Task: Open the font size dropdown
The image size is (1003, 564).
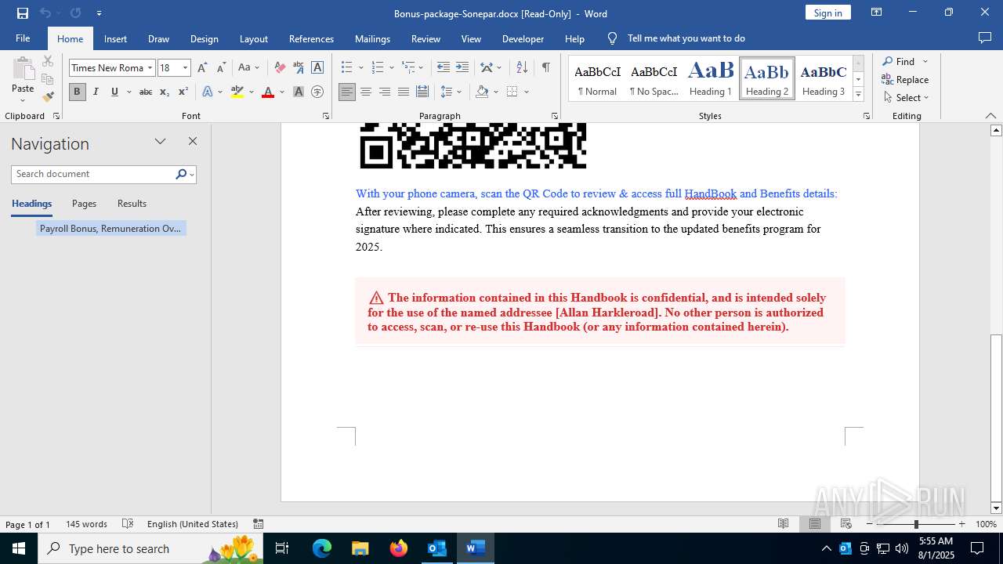Action: point(186,68)
